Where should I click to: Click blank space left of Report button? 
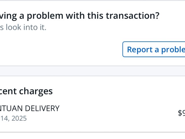tap(58, 50)
